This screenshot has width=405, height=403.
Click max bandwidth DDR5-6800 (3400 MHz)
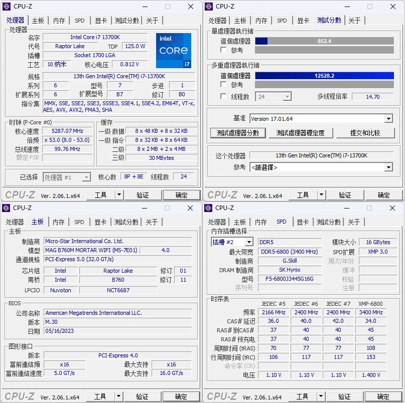[290, 252]
